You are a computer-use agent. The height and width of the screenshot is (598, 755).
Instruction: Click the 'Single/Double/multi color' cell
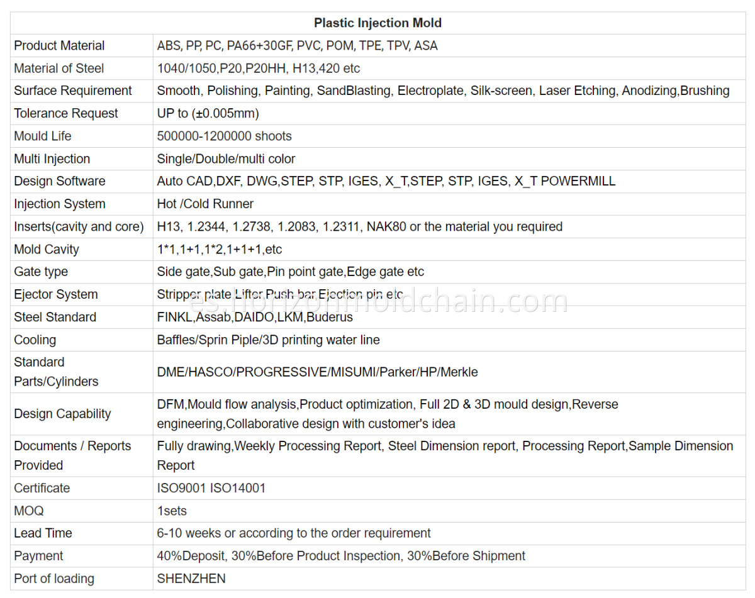[226, 159]
